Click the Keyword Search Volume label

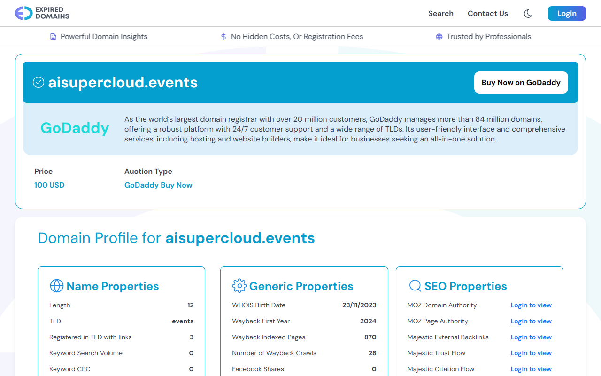pyautogui.click(x=86, y=353)
